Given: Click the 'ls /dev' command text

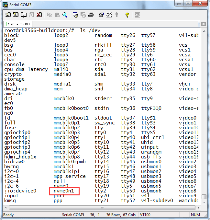Looking at the screenshot, I should tap(90, 30).
